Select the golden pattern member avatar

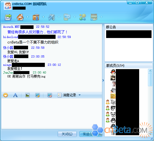click(113, 96)
